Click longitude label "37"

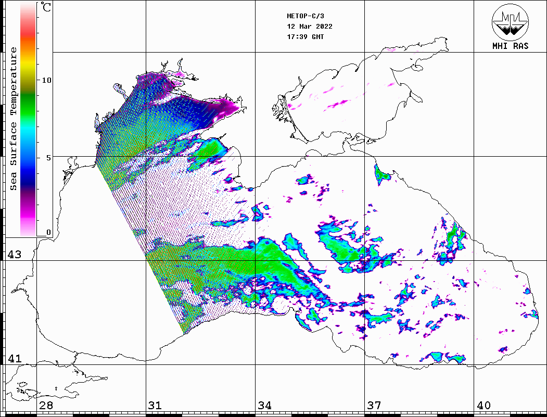point(374,406)
